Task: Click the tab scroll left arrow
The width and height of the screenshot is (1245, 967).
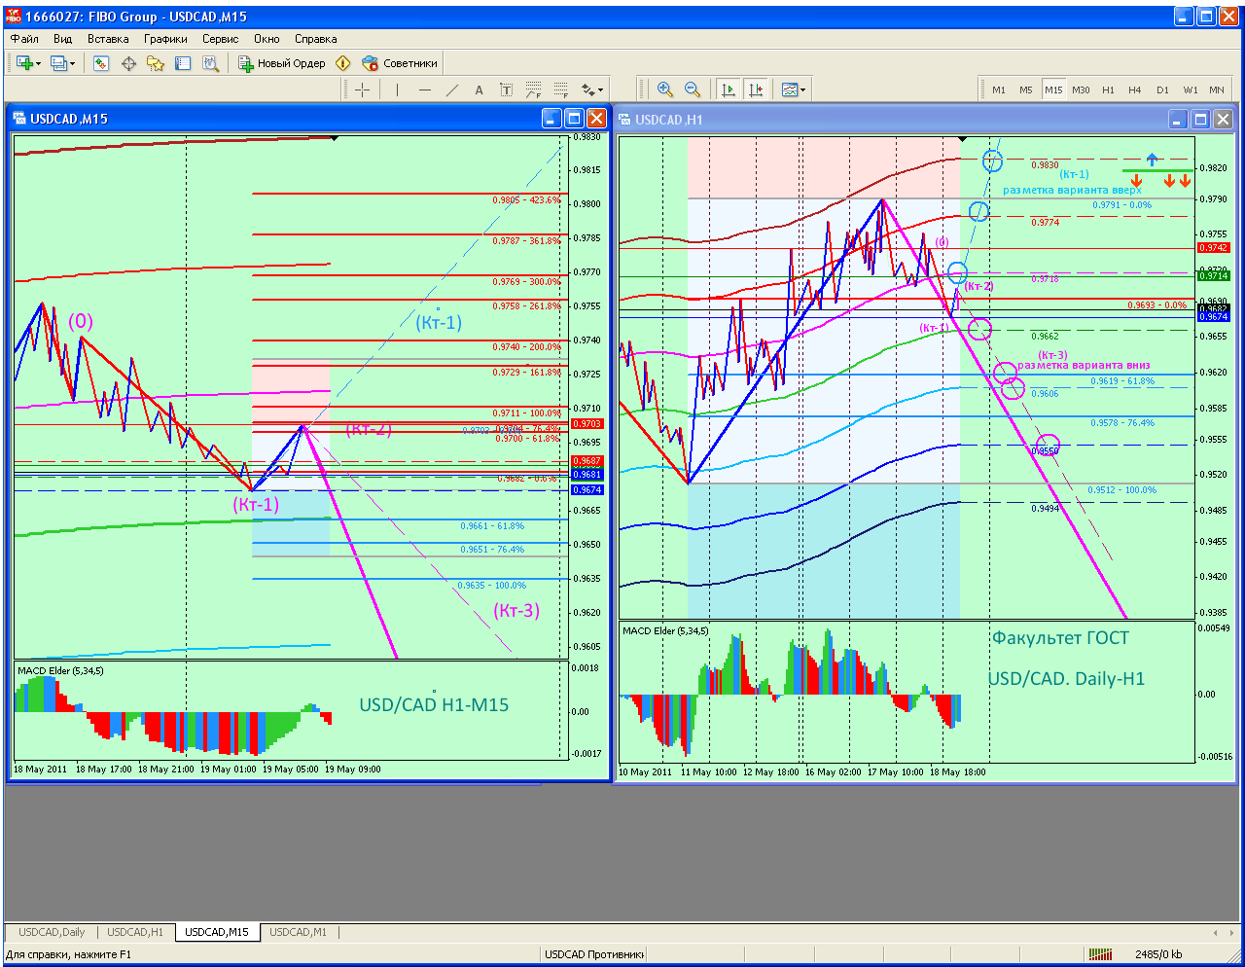Action: [1216, 932]
